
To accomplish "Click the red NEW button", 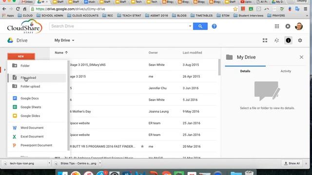I will pos(21,56).
